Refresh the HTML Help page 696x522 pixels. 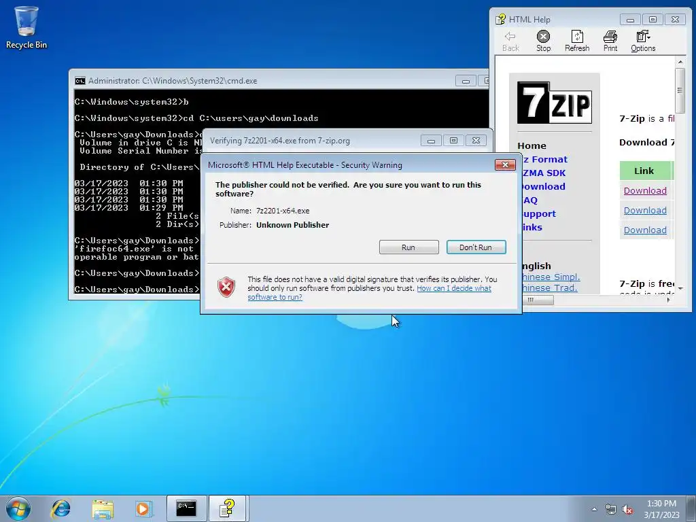[577, 41]
